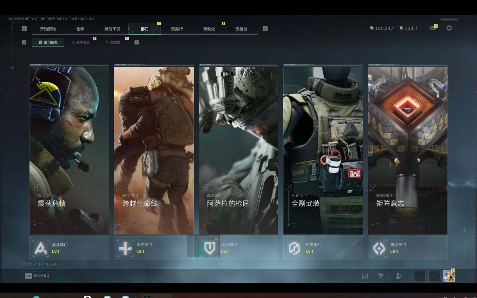Click the Tab 进入特勤处 button
The height and width of the screenshot is (298, 477).
37,276
